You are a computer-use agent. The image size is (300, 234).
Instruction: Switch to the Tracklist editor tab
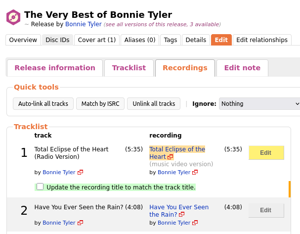(129, 68)
